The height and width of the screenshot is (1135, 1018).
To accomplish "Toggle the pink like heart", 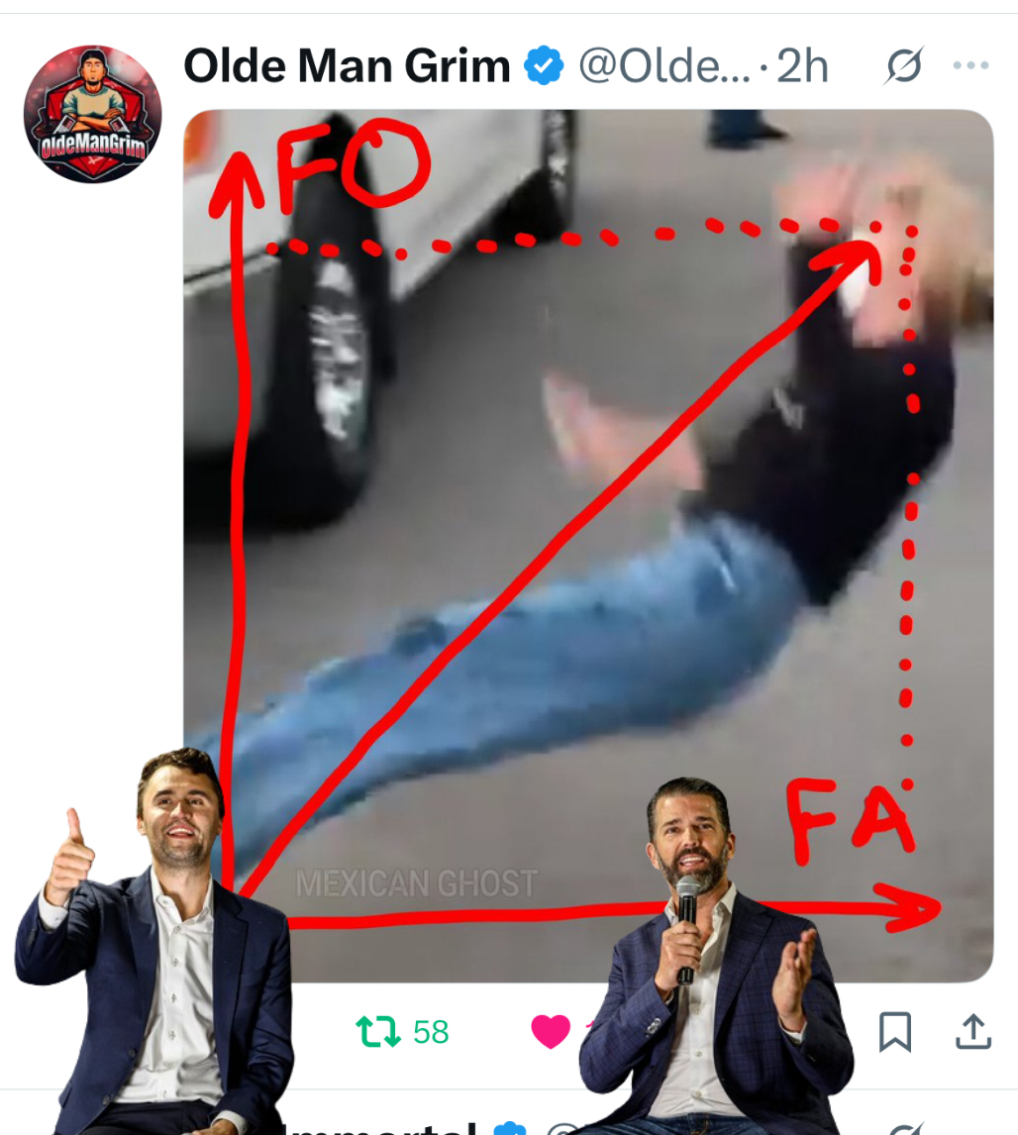I will pos(551,1031).
